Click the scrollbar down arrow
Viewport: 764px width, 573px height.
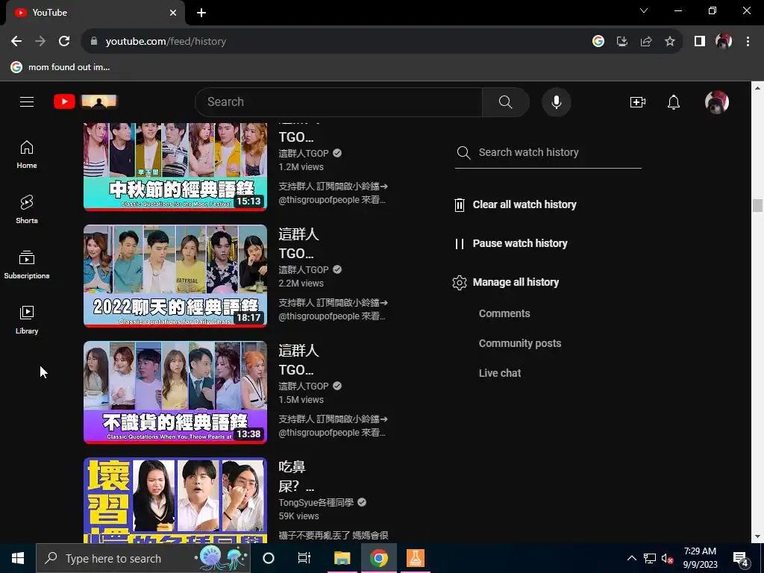pyautogui.click(x=757, y=537)
